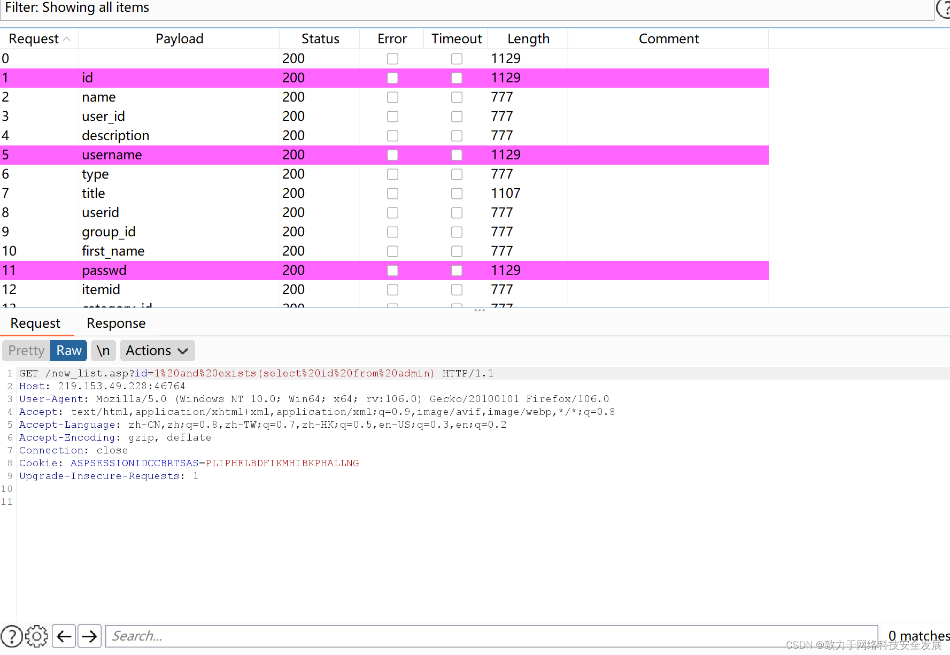
Task: Switch to the Response tab
Action: (x=116, y=323)
